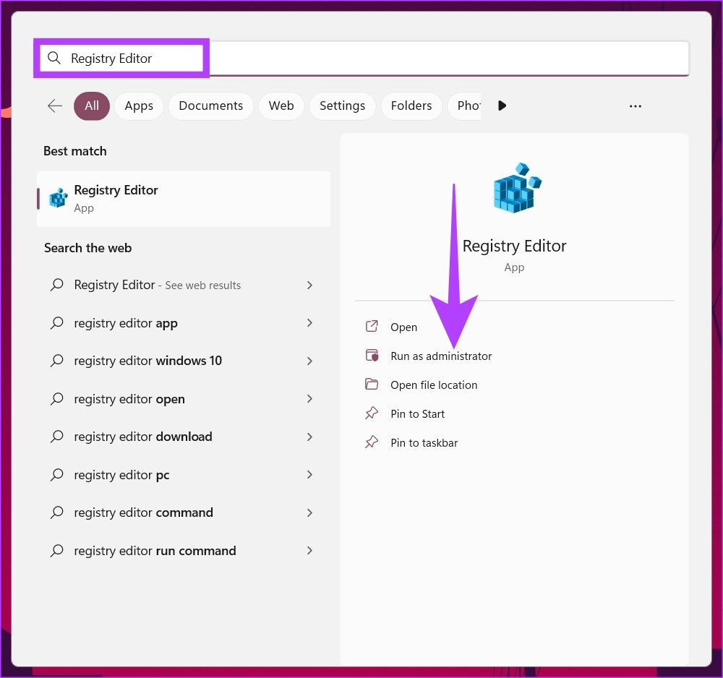
Task: Select the partially visible Photos filter tab
Action: (465, 106)
